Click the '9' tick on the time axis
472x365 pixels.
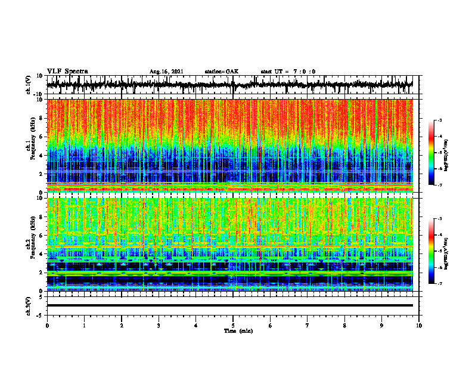[x=381, y=326]
